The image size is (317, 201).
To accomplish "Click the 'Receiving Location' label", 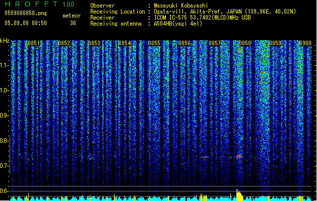I will point(117,12).
